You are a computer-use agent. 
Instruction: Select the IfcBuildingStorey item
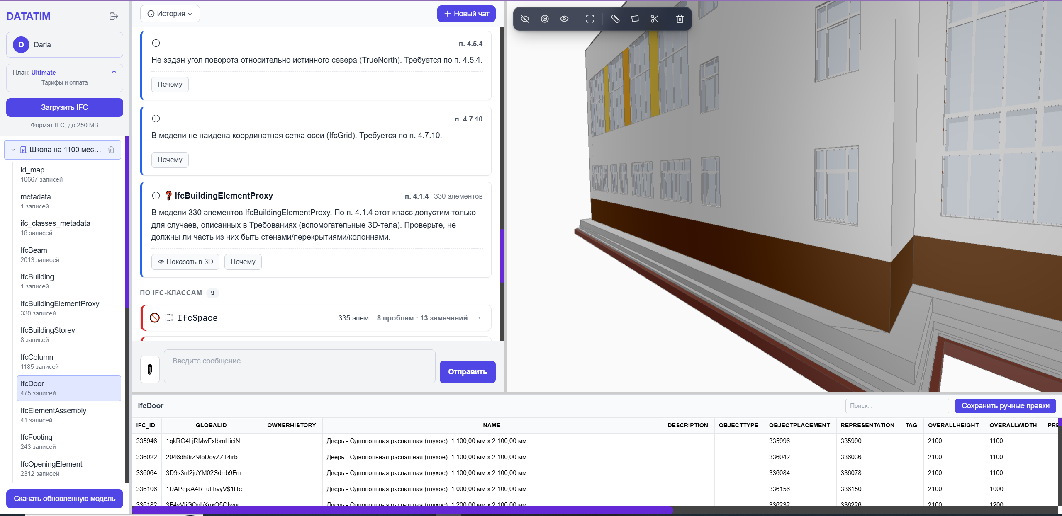click(x=69, y=335)
